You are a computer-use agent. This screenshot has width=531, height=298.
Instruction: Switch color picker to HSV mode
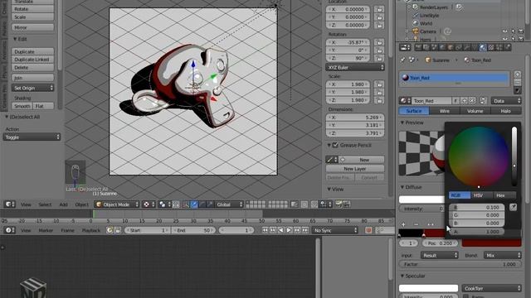pyautogui.click(x=478, y=195)
